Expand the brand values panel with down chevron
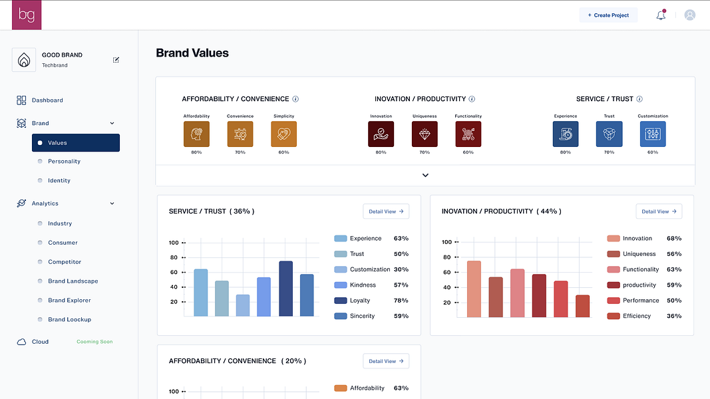This screenshot has height=399, width=710. (x=425, y=175)
